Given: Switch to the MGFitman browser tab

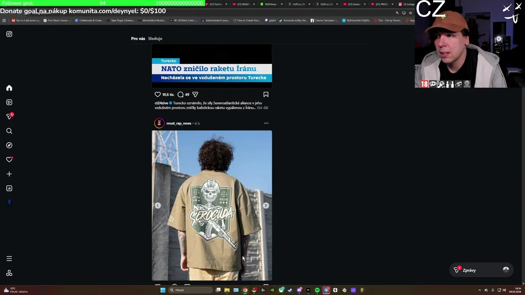Looking at the screenshot, I should coord(271,4).
